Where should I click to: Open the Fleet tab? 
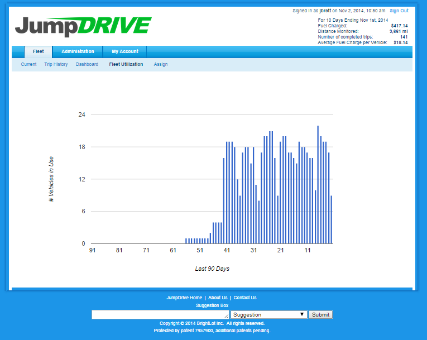(x=38, y=51)
